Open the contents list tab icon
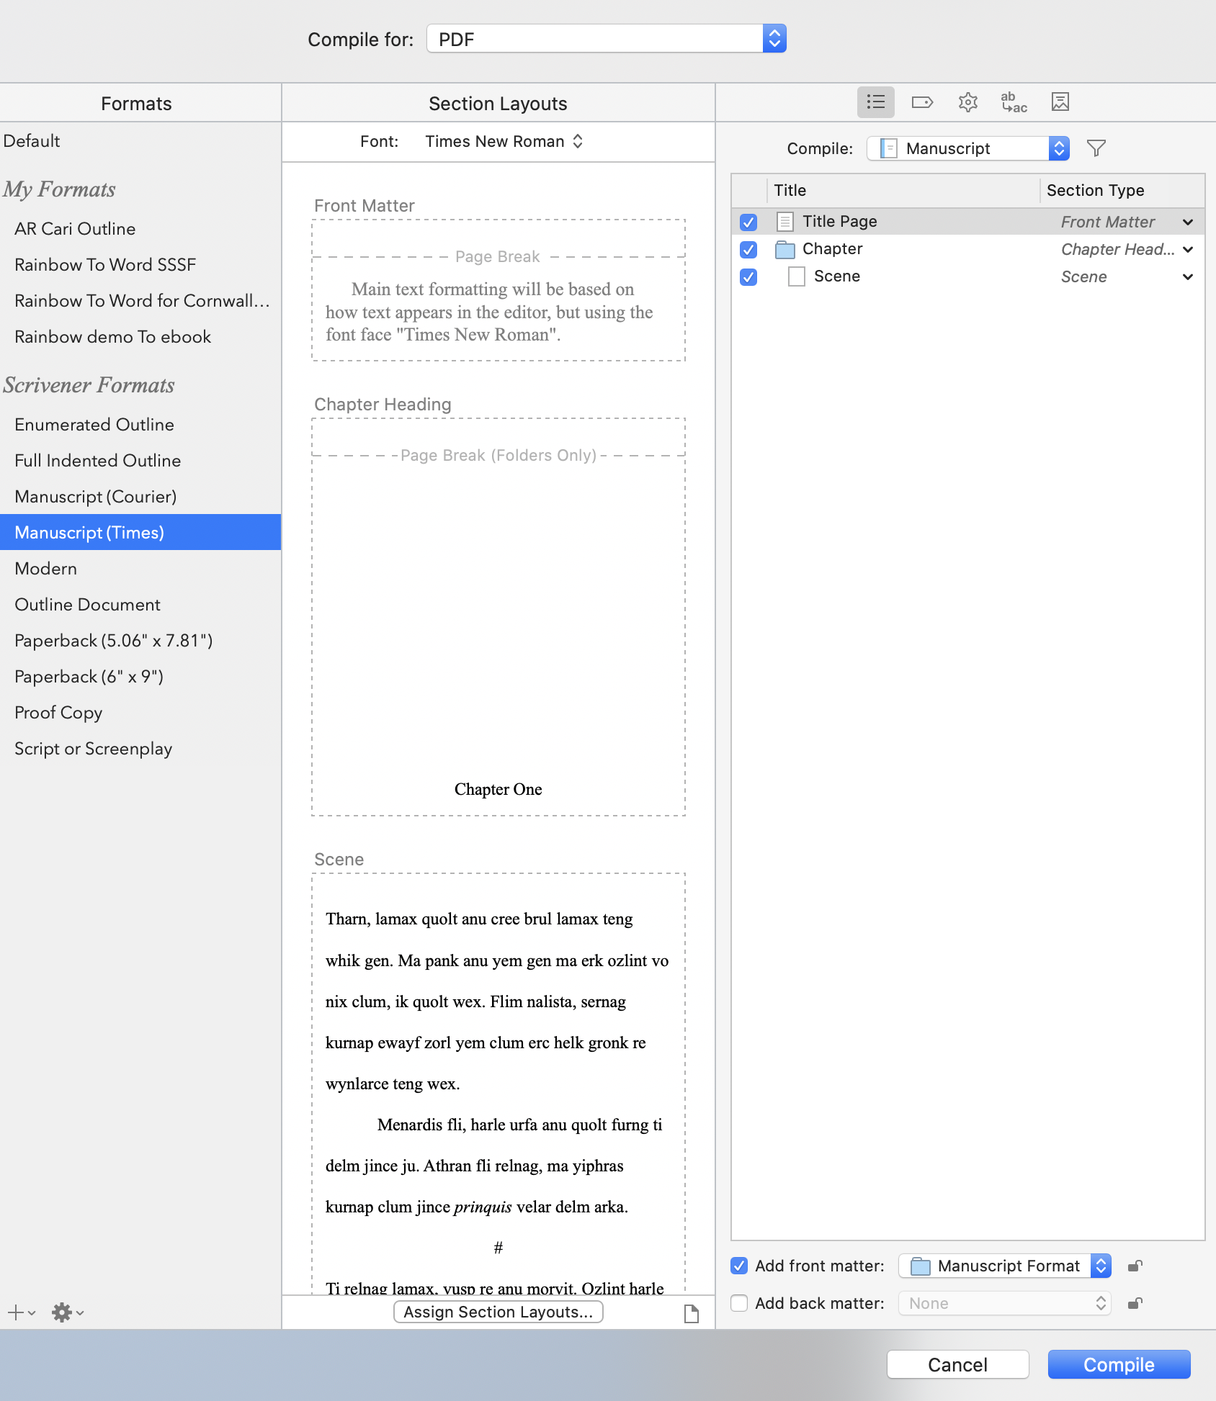 (875, 102)
